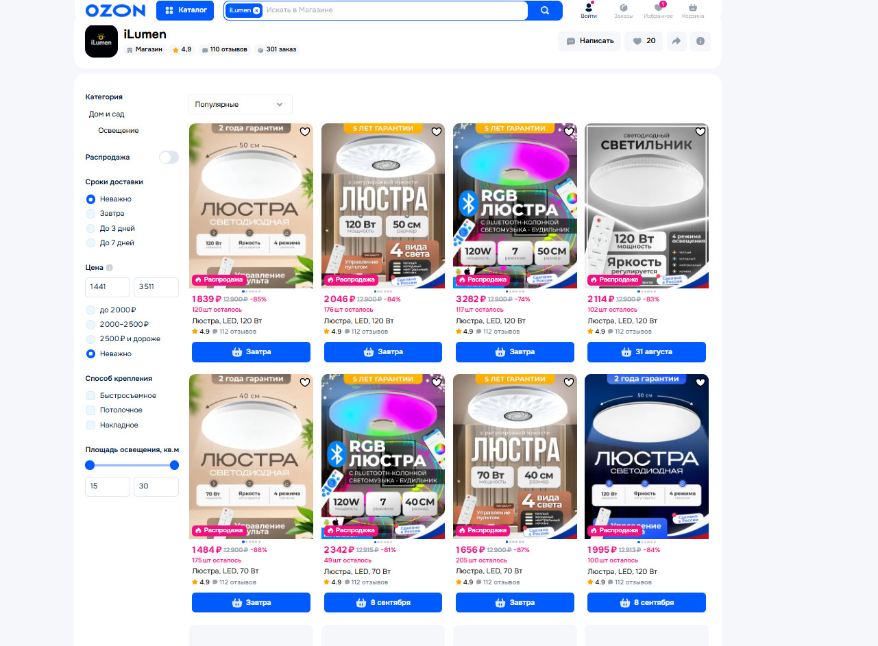Add the 2342 ₽ RGB lamp to favorites
Screen dimensions: 878x646
click(437, 383)
